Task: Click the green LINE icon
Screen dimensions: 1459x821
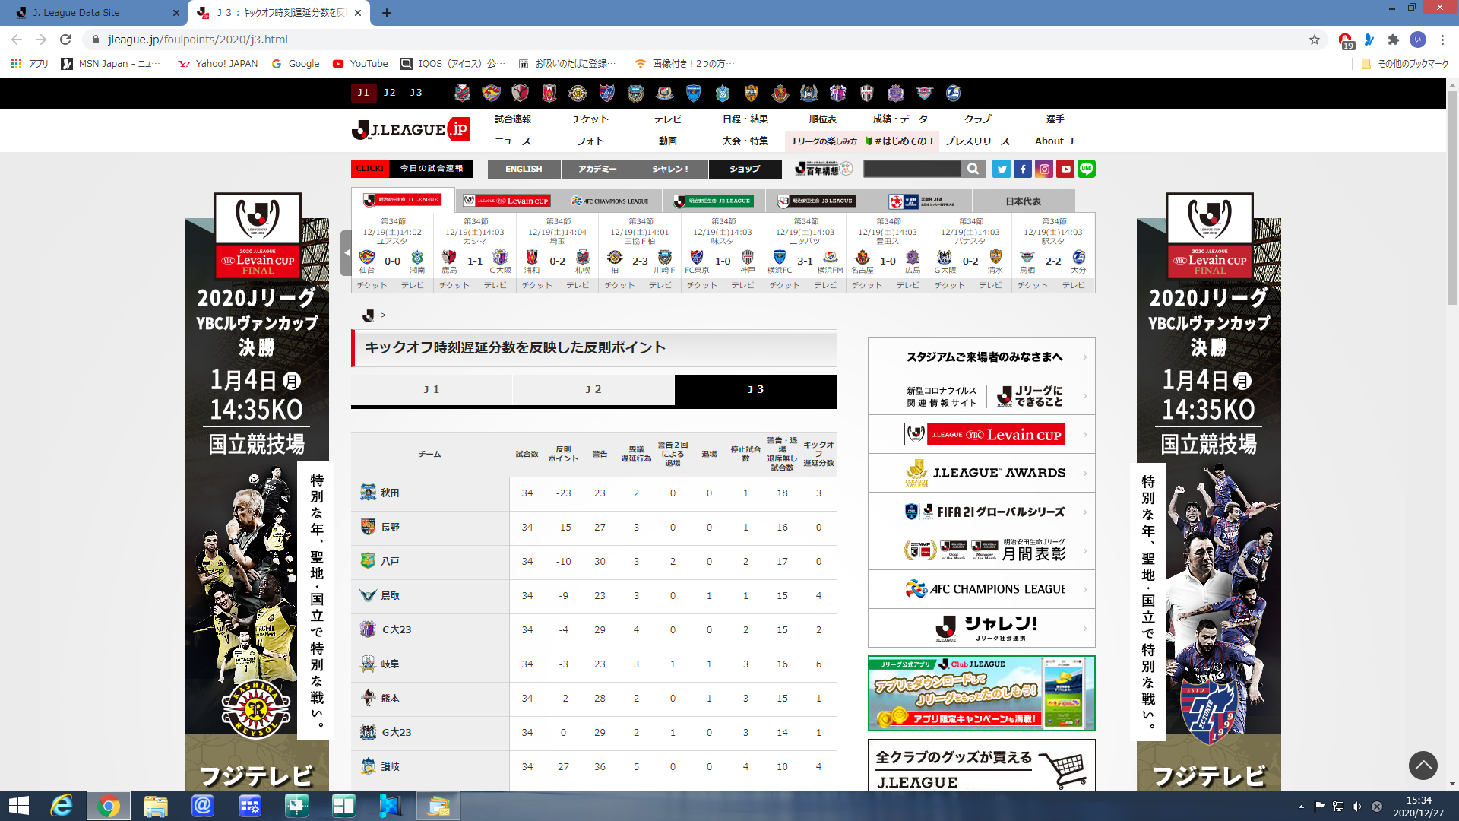Action: click(1087, 169)
